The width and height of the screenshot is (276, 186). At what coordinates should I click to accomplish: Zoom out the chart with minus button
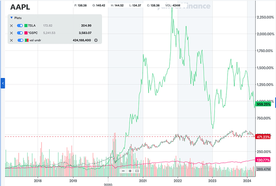(x=123, y=171)
